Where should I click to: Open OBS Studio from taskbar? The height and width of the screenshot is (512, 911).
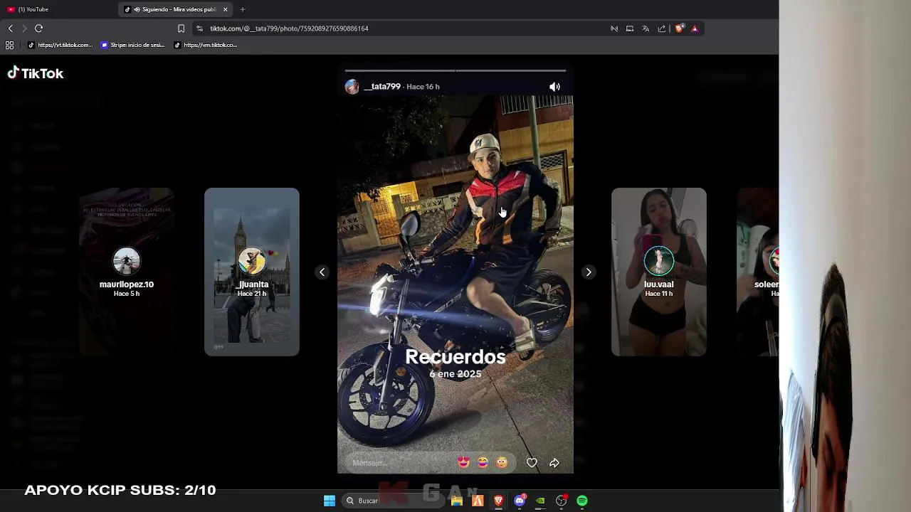562,501
